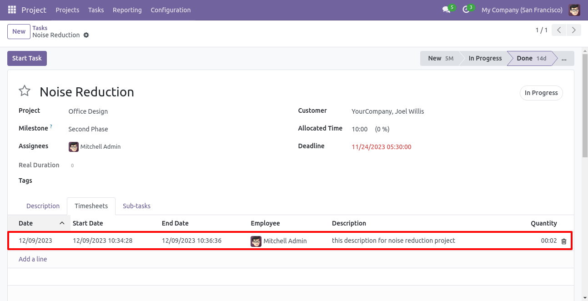Go to next record arrow
This screenshot has width=588, height=301.
click(574, 30)
